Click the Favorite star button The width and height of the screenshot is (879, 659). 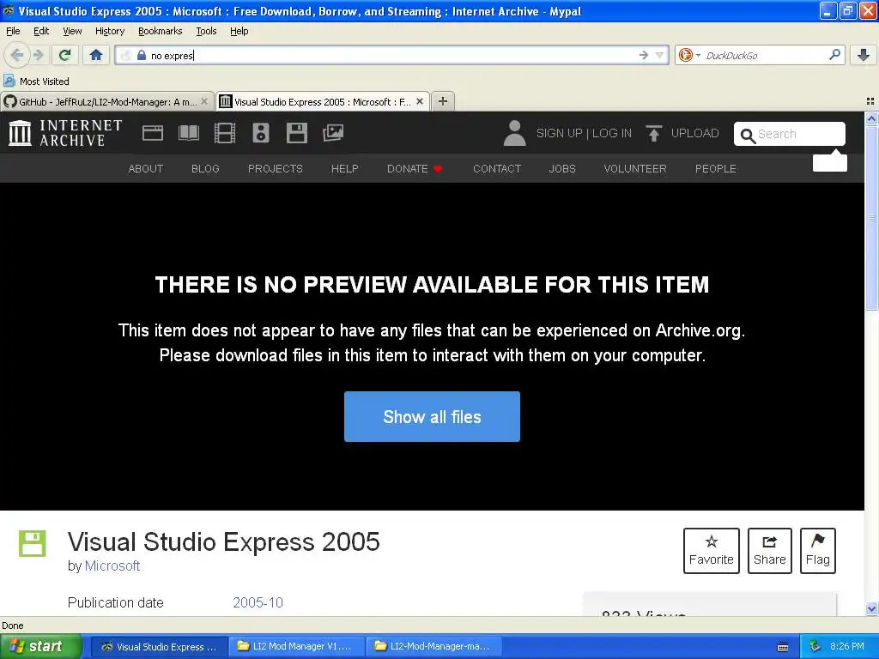click(x=712, y=550)
